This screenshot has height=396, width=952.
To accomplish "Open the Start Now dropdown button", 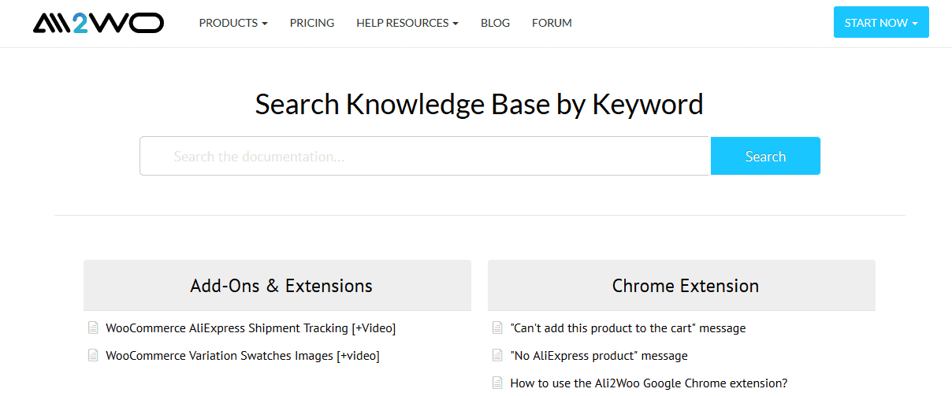I will (881, 23).
